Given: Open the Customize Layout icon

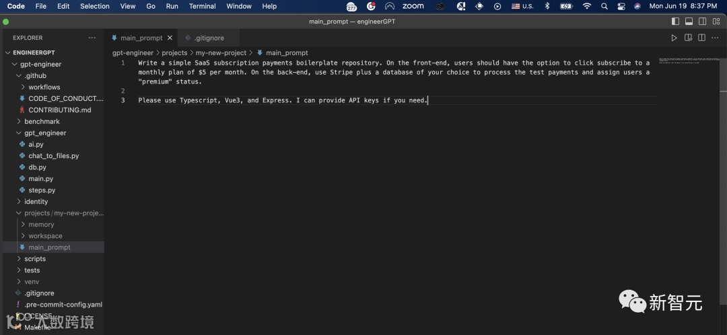Looking at the screenshot, I should (716, 22).
